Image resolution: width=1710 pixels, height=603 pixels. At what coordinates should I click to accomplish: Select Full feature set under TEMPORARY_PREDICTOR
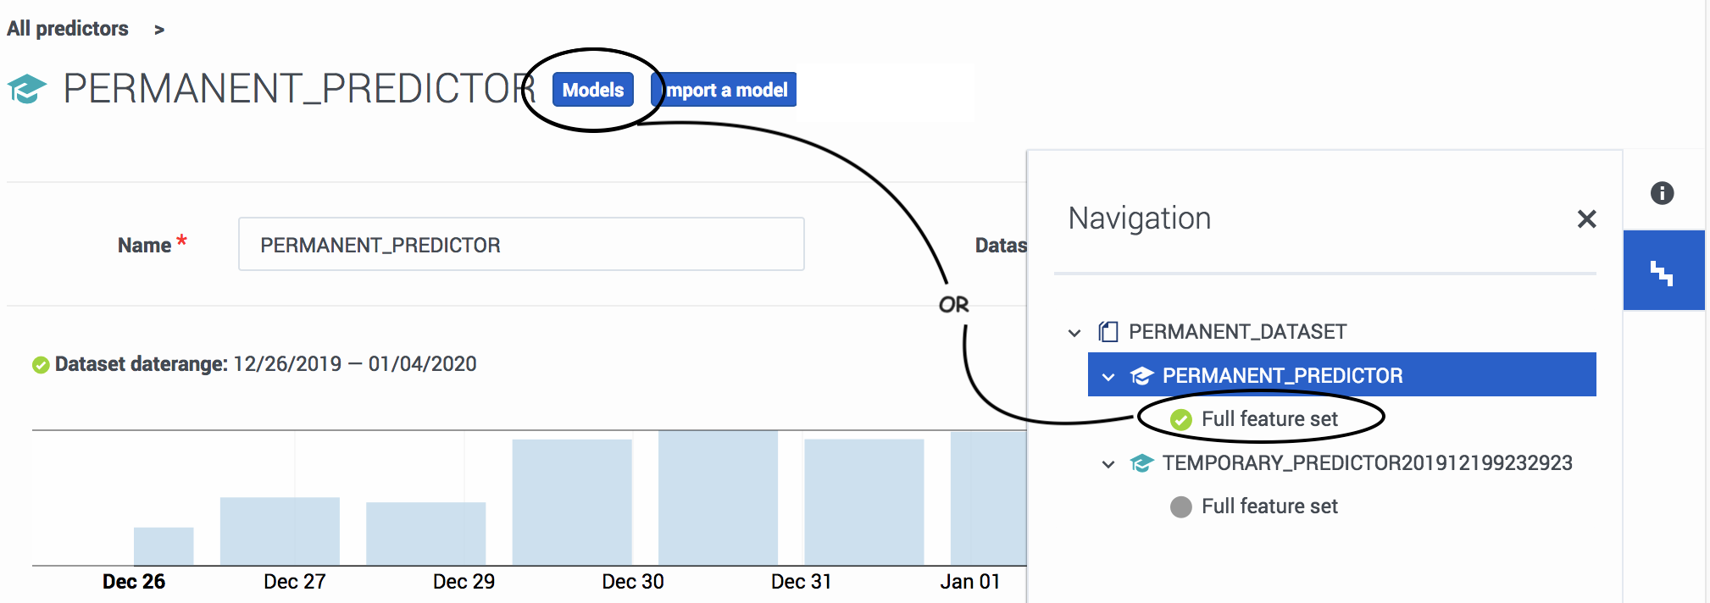(x=1269, y=506)
